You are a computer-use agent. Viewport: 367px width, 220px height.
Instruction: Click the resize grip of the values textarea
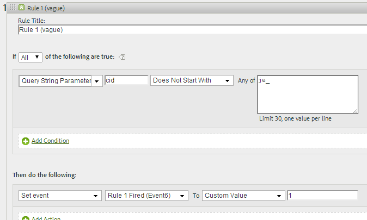[x=355, y=110]
